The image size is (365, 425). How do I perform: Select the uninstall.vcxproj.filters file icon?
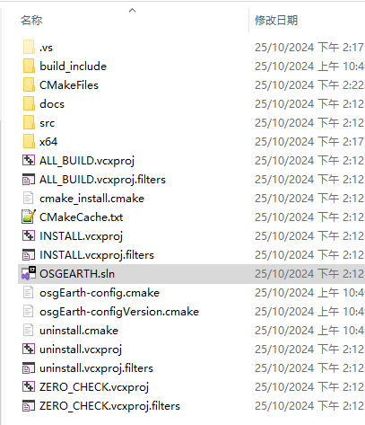point(29,367)
